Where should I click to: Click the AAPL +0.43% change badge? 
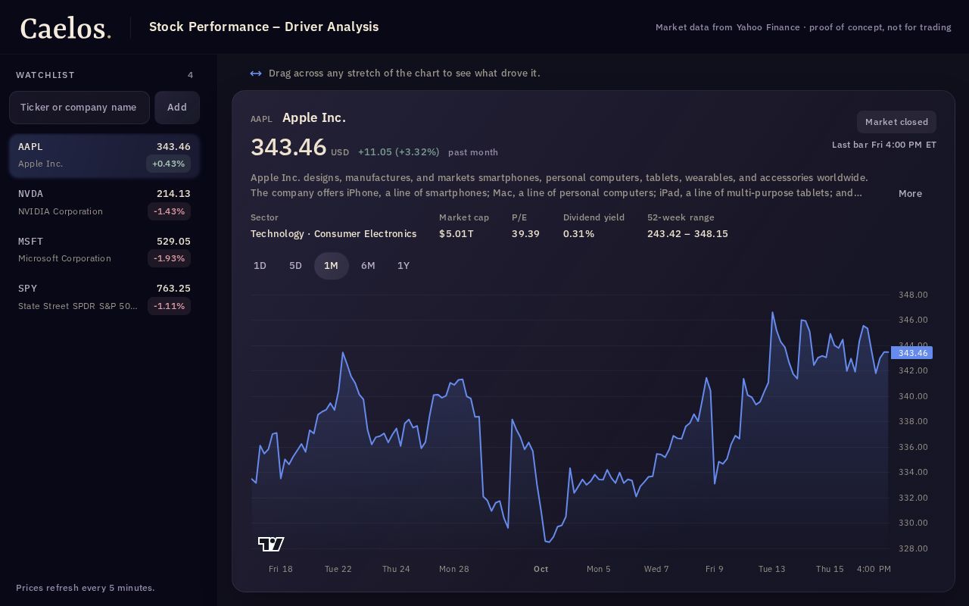168,164
